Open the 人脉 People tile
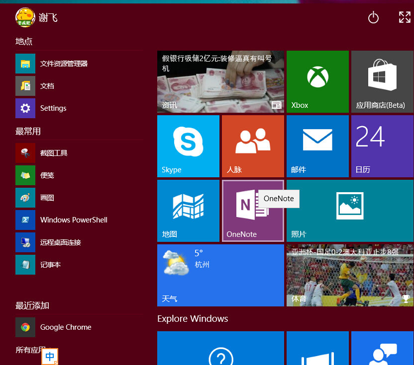 [x=253, y=146]
